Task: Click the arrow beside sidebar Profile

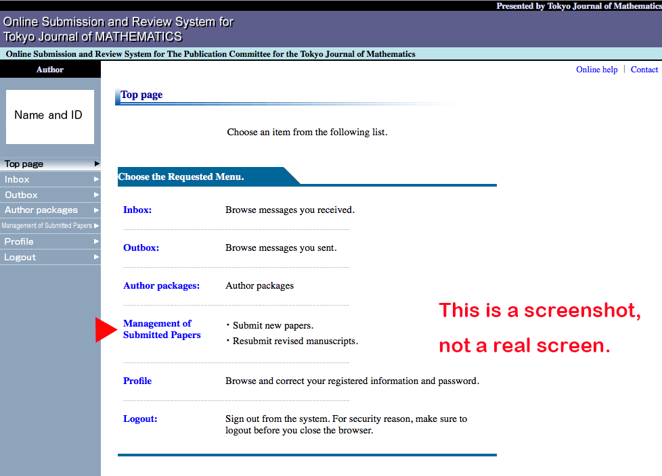Action: point(96,241)
